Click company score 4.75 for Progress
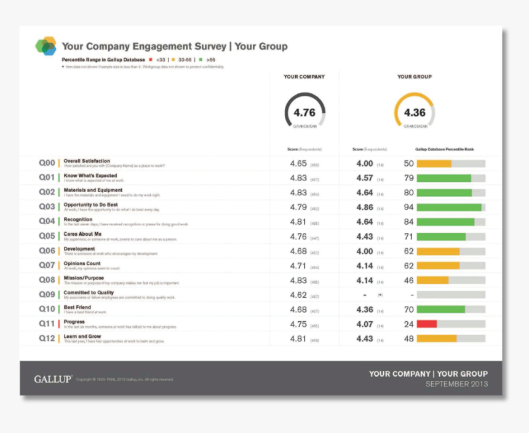Viewport: 529px width, 433px height. [x=298, y=324]
